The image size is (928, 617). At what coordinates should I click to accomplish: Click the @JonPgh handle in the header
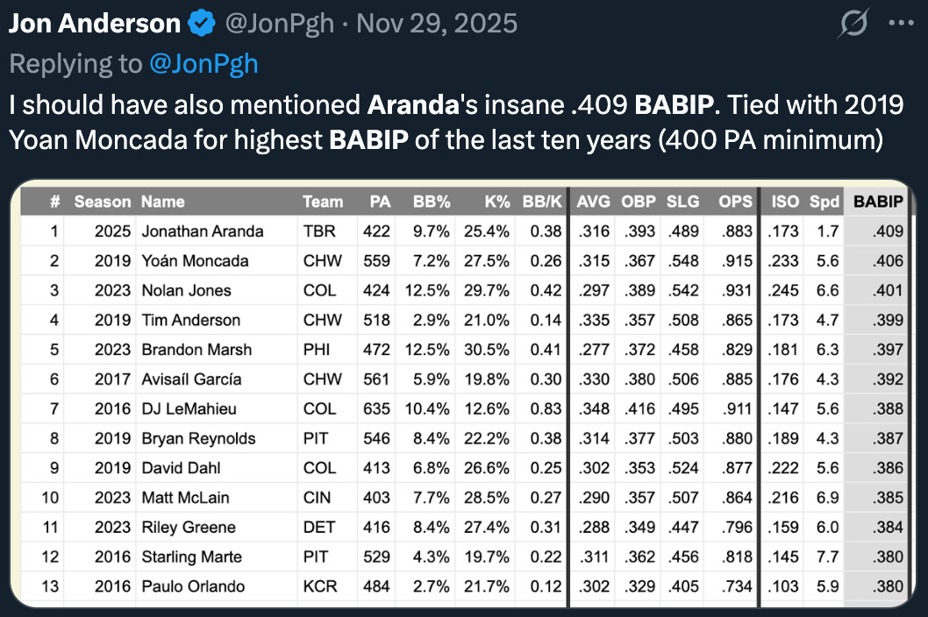[280, 24]
